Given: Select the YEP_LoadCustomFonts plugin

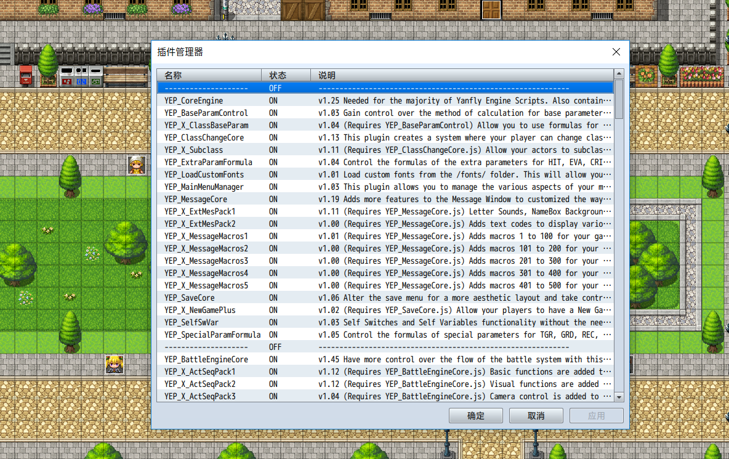Looking at the screenshot, I should click(385, 174).
